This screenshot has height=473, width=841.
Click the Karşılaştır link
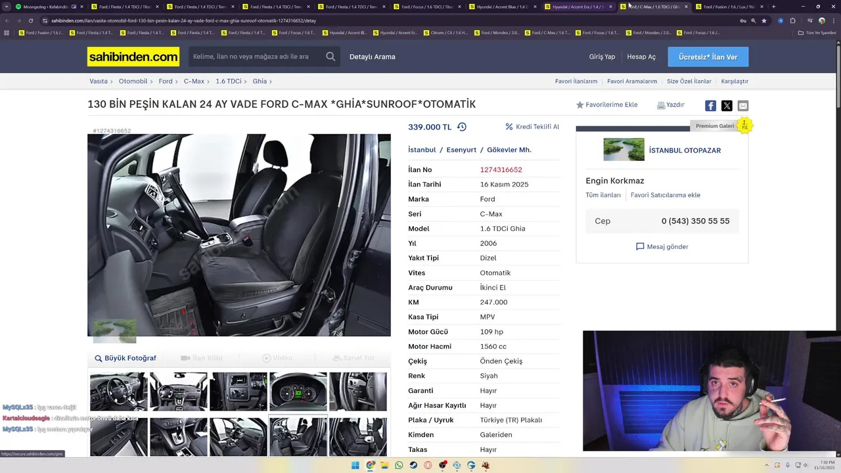click(735, 81)
